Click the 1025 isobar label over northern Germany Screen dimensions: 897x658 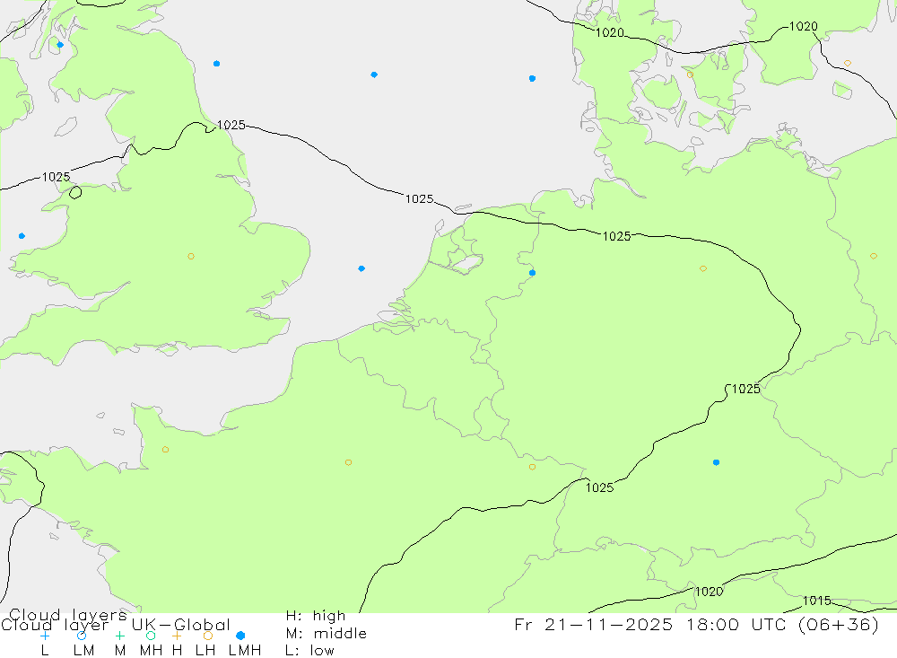tap(617, 236)
